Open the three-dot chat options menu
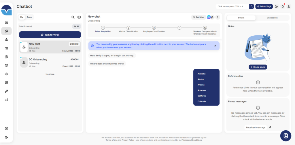Screen dimensions: 295x145 click(218, 17)
